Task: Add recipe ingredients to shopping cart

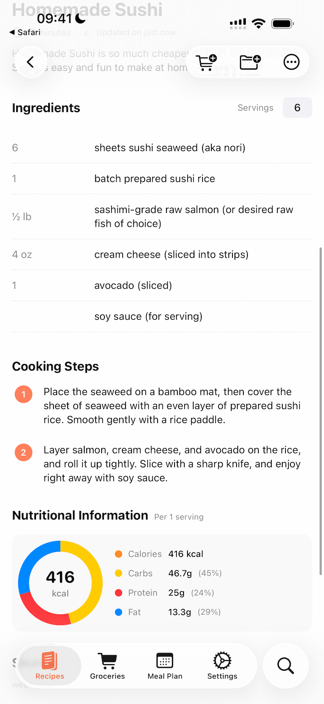Action: [206, 62]
